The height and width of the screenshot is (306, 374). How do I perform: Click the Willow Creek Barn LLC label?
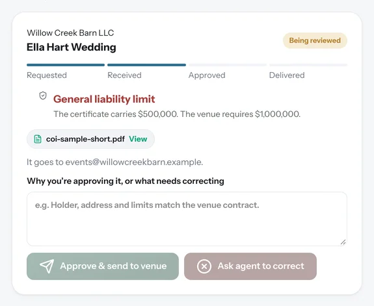(70, 32)
